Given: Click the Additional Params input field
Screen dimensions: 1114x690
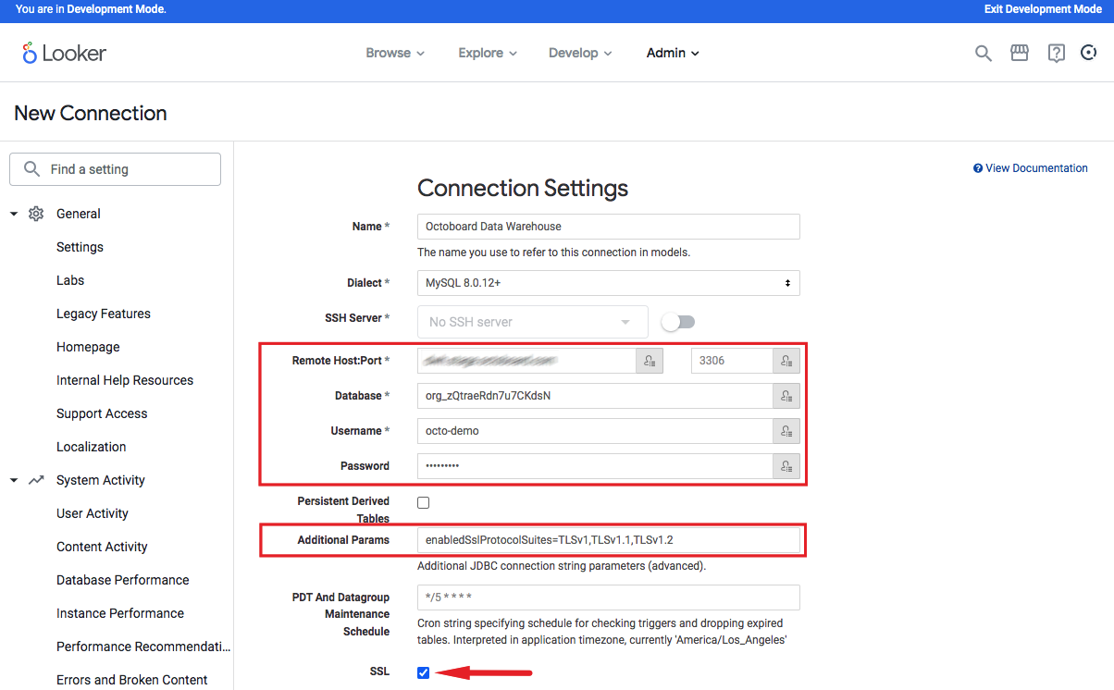Looking at the screenshot, I should [609, 539].
